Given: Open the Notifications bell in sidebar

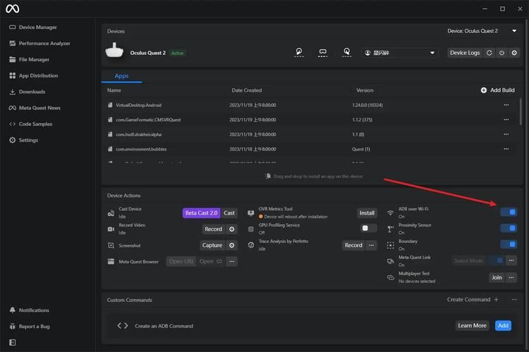Looking at the screenshot, I should [x=13, y=310].
